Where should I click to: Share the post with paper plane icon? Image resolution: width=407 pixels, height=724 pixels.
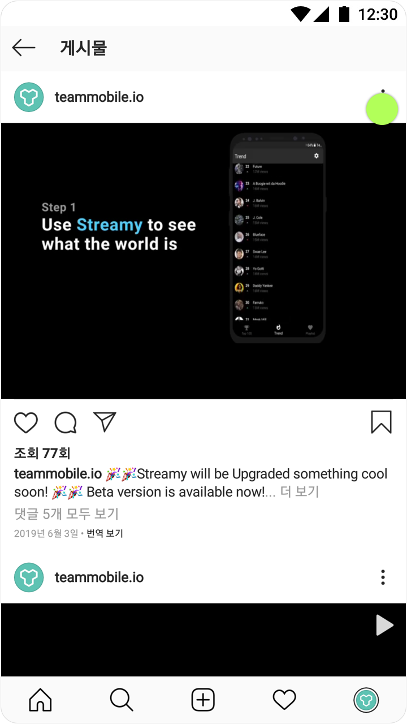coord(105,422)
